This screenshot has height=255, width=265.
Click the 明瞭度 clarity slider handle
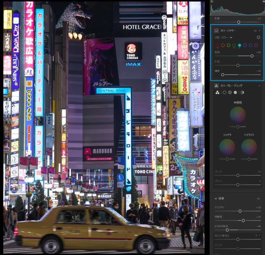coord(243,220)
